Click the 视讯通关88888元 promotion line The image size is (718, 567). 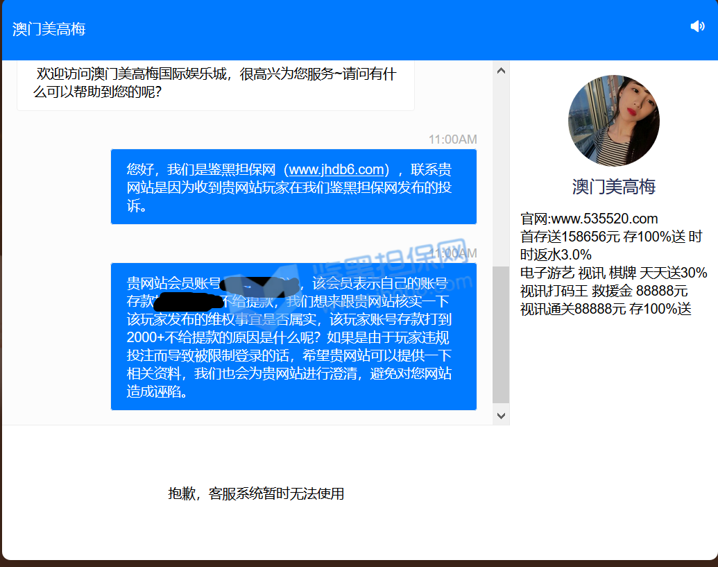pos(606,309)
